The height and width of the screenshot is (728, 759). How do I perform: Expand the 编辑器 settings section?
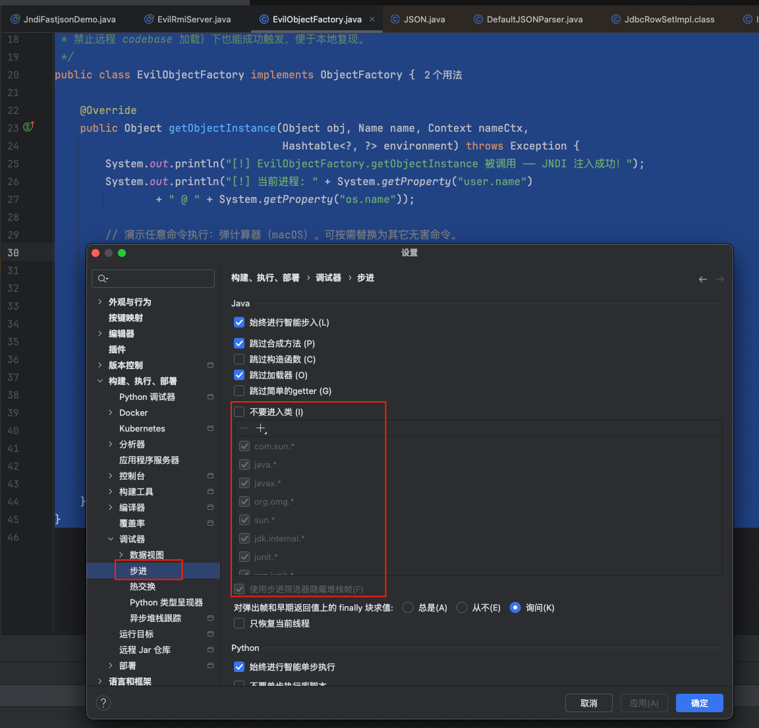pos(99,333)
